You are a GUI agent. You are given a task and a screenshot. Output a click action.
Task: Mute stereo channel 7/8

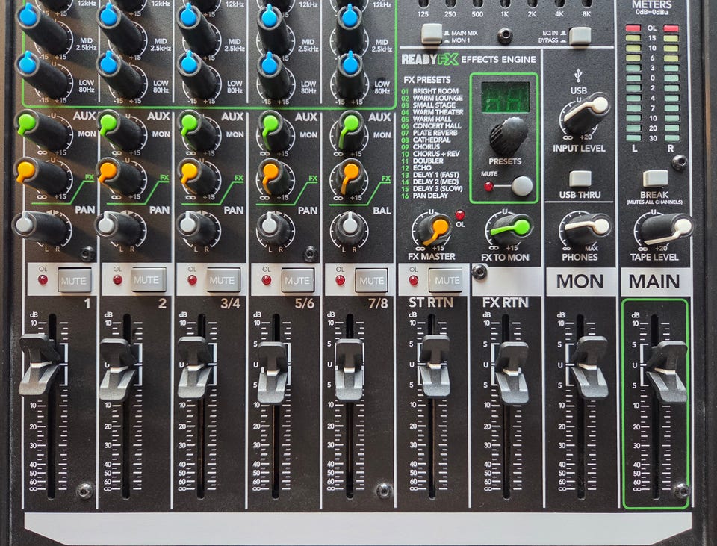point(372,280)
